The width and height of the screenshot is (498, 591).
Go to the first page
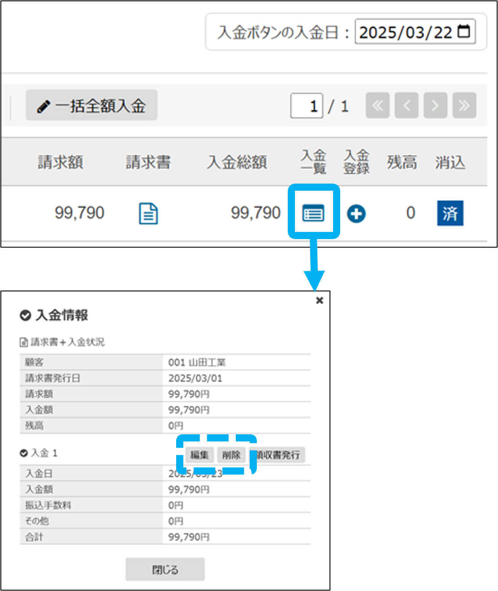pyautogui.click(x=377, y=106)
